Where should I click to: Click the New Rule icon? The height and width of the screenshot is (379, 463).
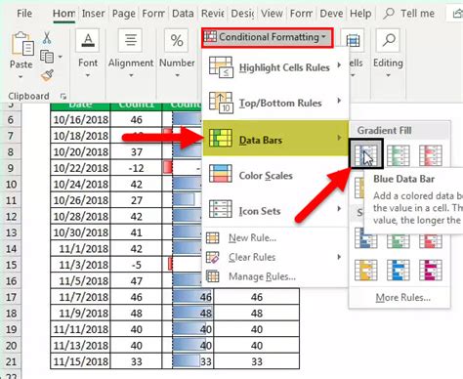(x=213, y=238)
